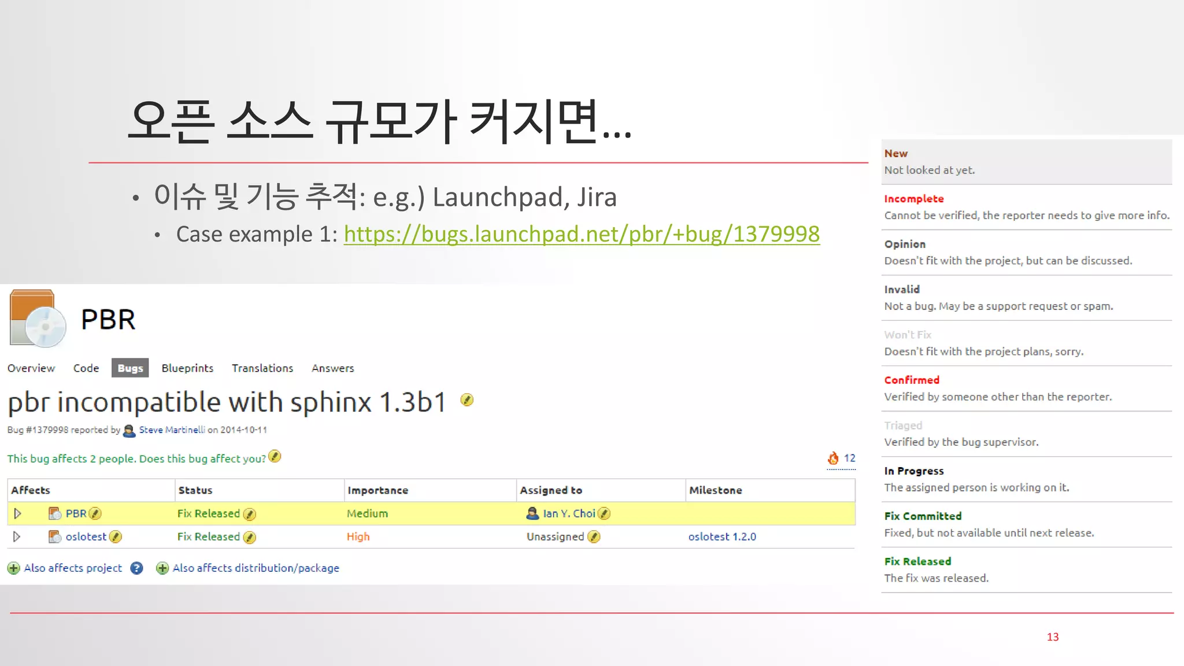Click the blue help question mark icon
This screenshot has width=1184, height=666.
[136, 568]
